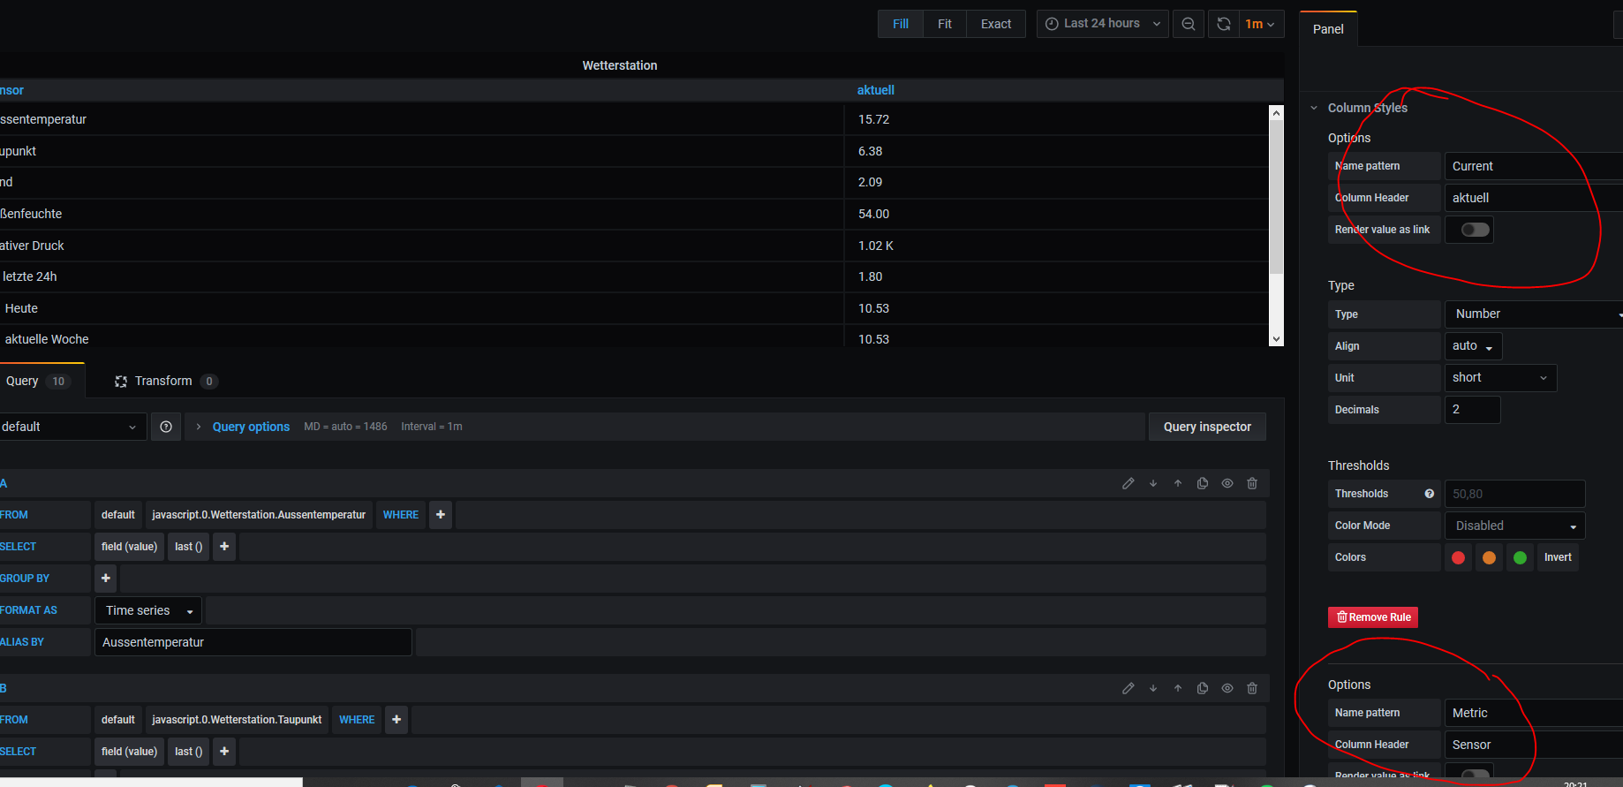The height and width of the screenshot is (787, 1623).
Task: Click the Column Header field containing aktuell
Action: click(1534, 198)
